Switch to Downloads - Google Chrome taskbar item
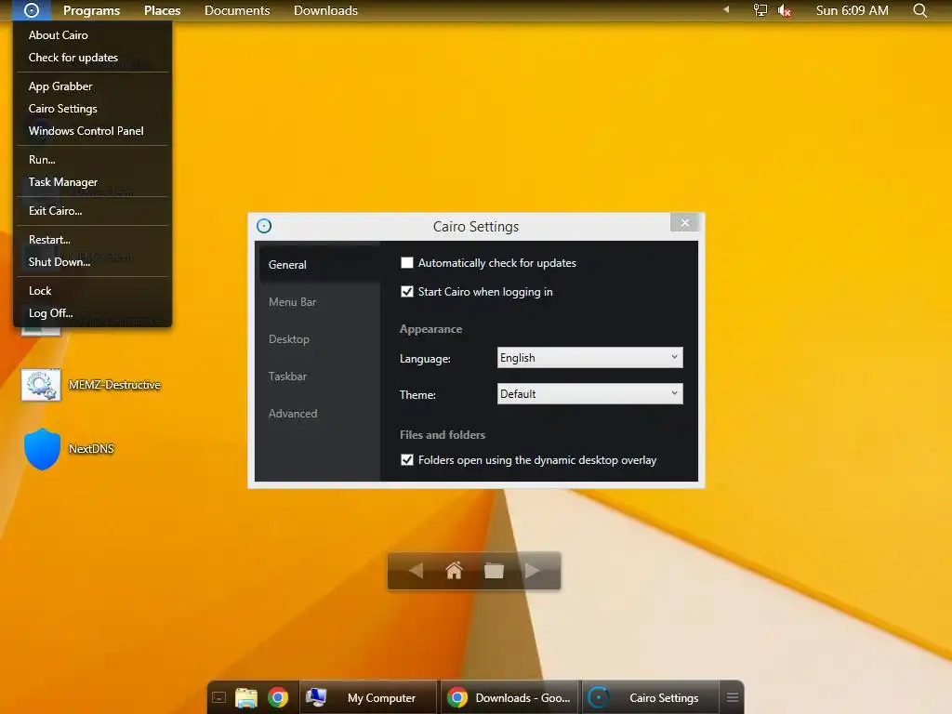The width and height of the screenshot is (952, 714). point(510,697)
